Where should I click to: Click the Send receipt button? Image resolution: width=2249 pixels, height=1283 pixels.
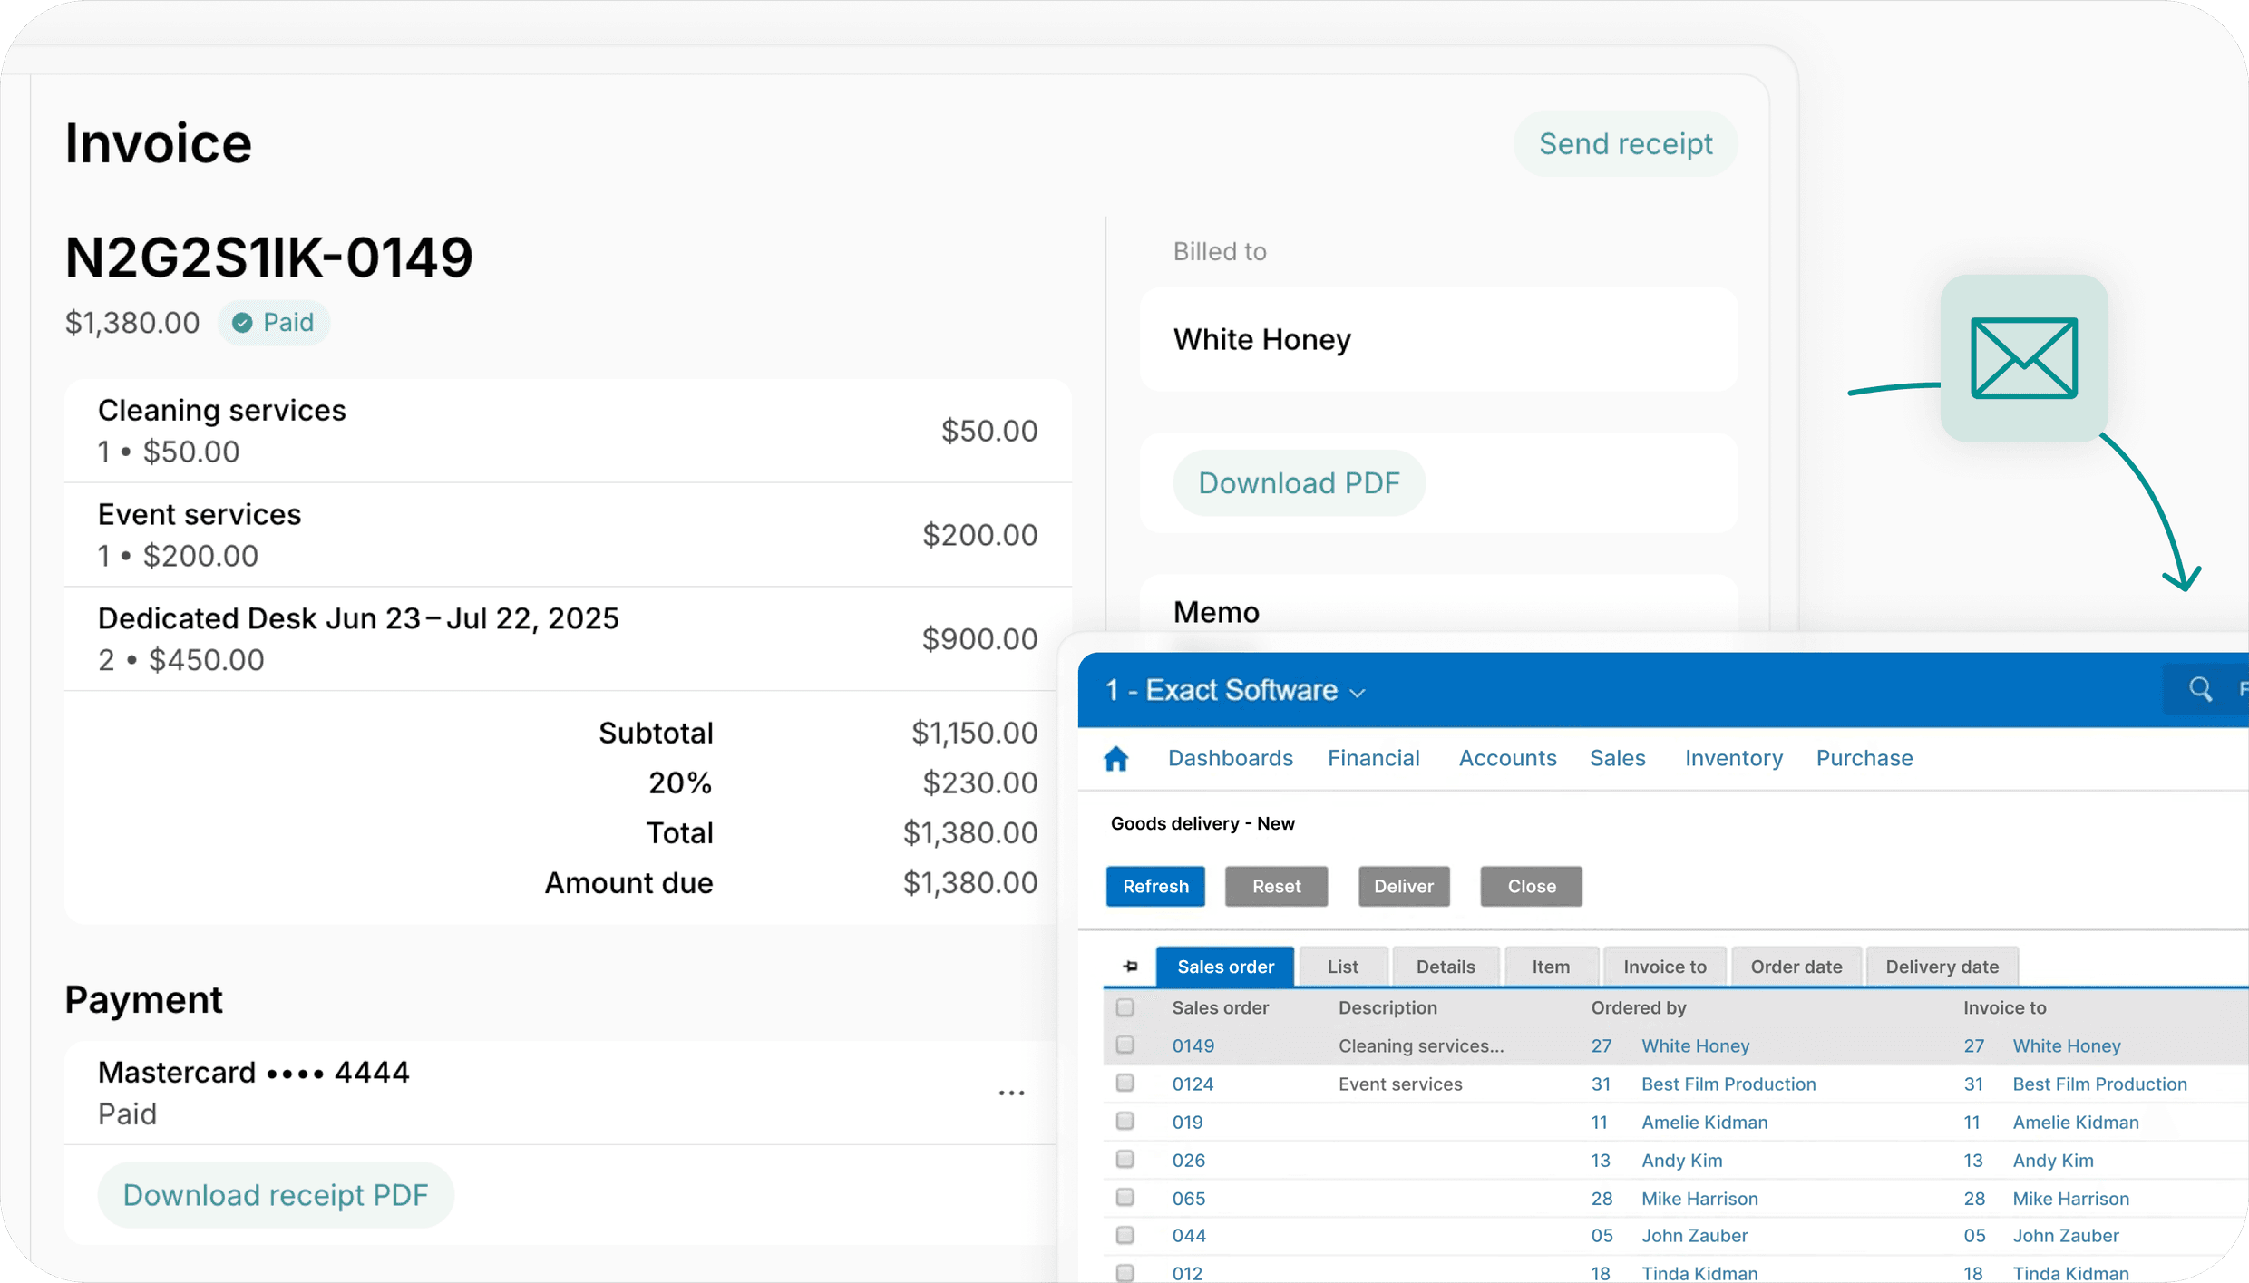1625,144
